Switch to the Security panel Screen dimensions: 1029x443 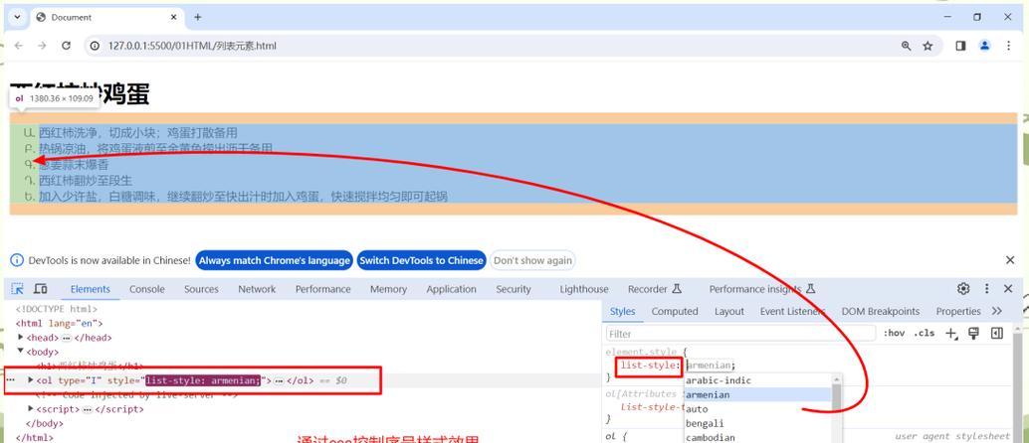tap(514, 289)
